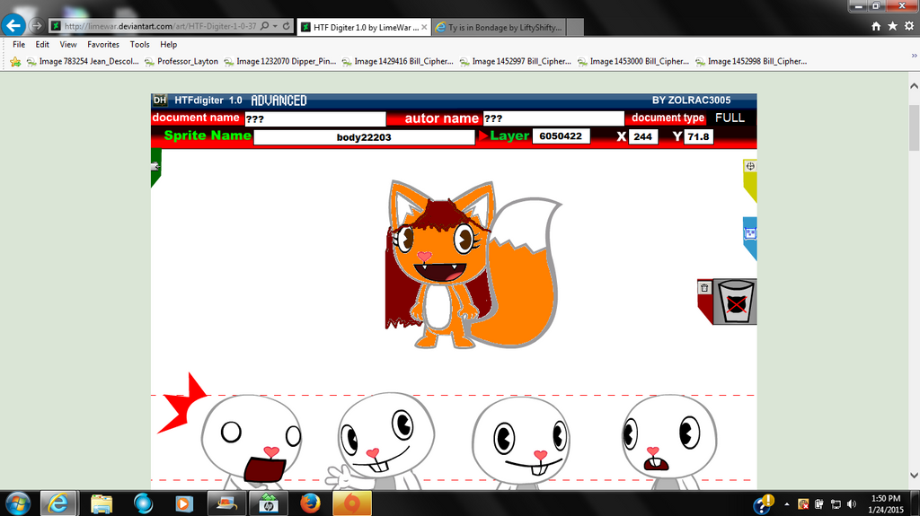Image resolution: width=920 pixels, height=516 pixels.
Task: Open the Favorites menu
Action: (103, 45)
